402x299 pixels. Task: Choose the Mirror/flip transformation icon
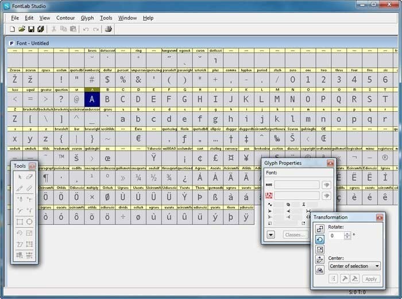click(x=319, y=270)
